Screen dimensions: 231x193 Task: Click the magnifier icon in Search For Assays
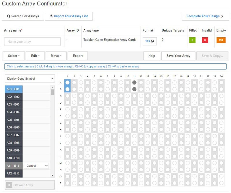pyautogui.click(x=9, y=16)
